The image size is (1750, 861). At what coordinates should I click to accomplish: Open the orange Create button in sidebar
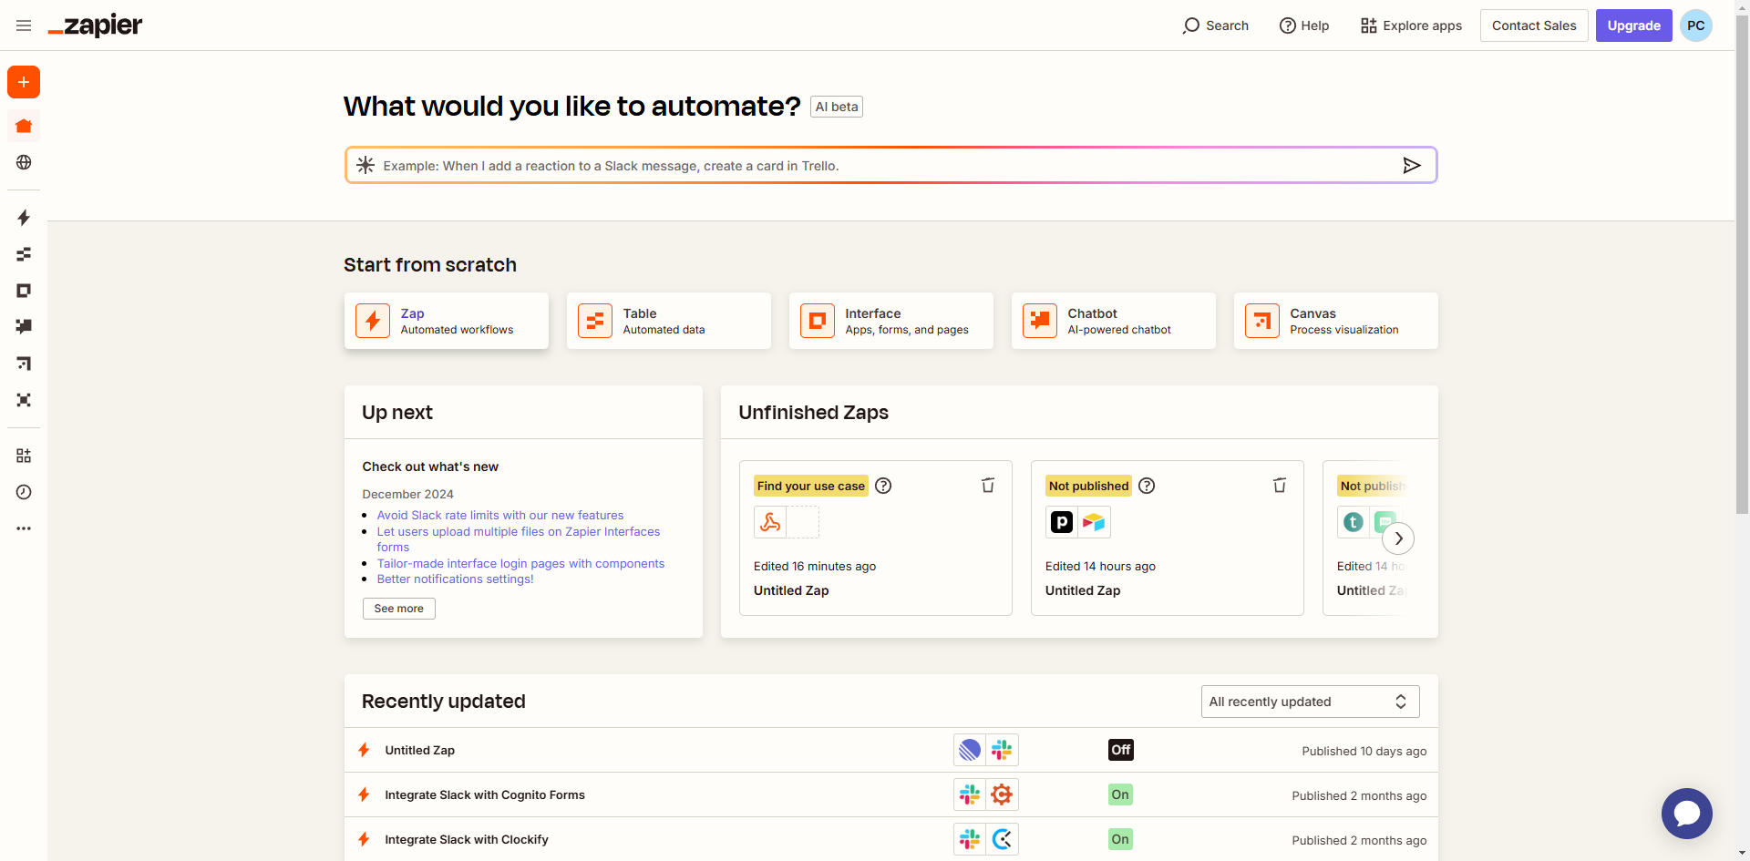(x=23, y=82)
